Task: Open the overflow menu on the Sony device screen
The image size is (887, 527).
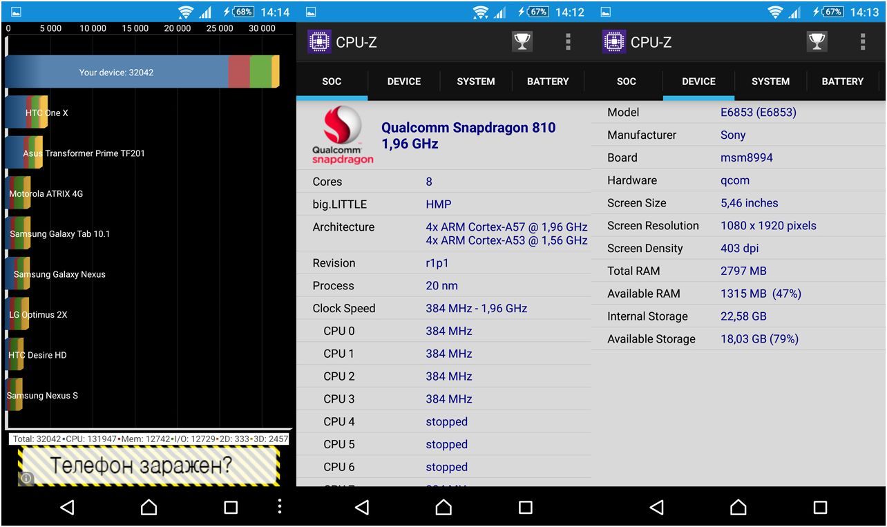Action: coord(862,42)
